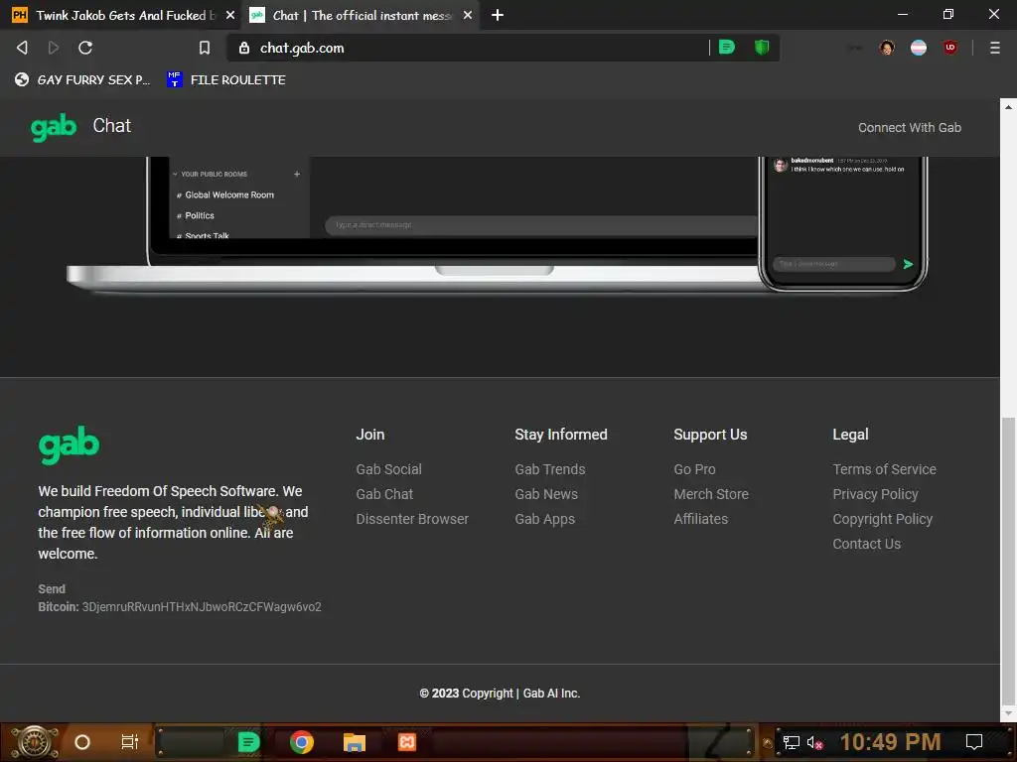This screenshot has height=762, width=1017.
Task: Open the Contact Us link
Action: 866,544
